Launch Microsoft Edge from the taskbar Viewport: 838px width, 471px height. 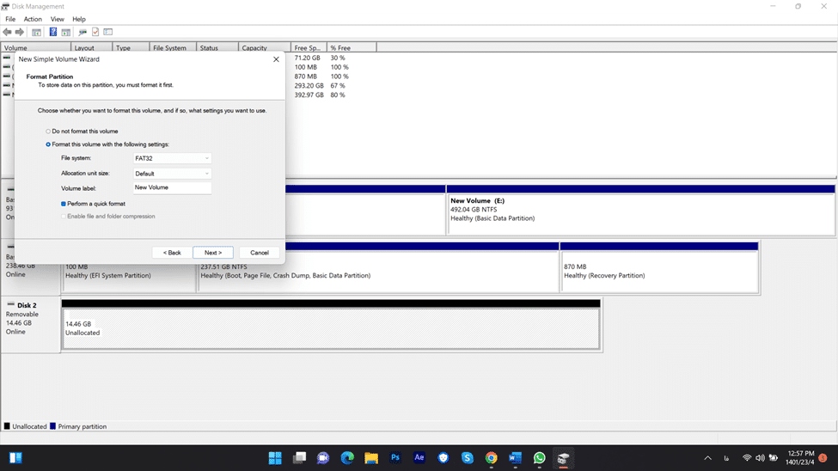[x=347, y=457]
